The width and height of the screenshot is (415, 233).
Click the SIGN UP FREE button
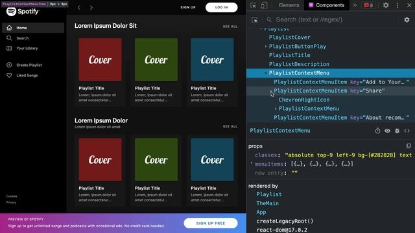pos(211,223)
